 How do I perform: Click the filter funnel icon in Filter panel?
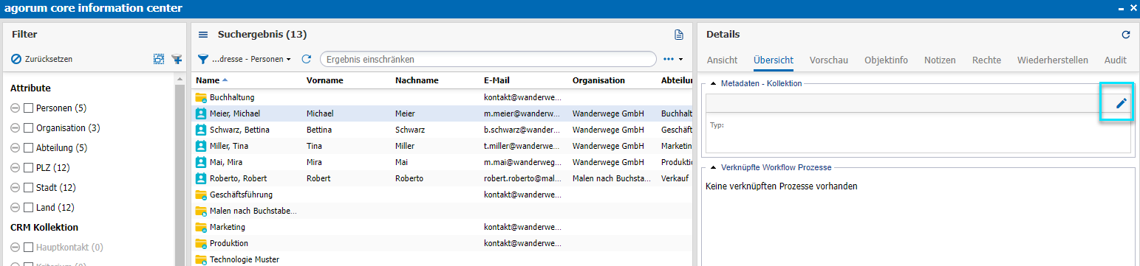point(177,59)
